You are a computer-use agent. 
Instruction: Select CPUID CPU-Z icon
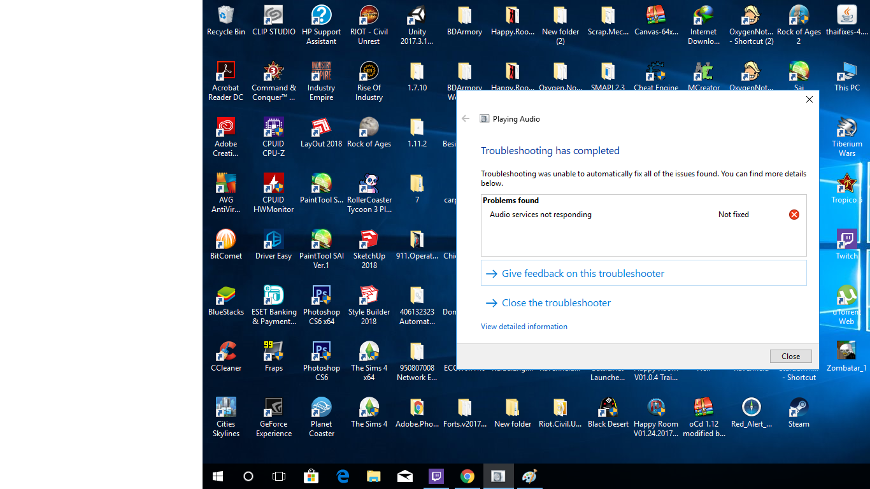(x=273, y=137)
